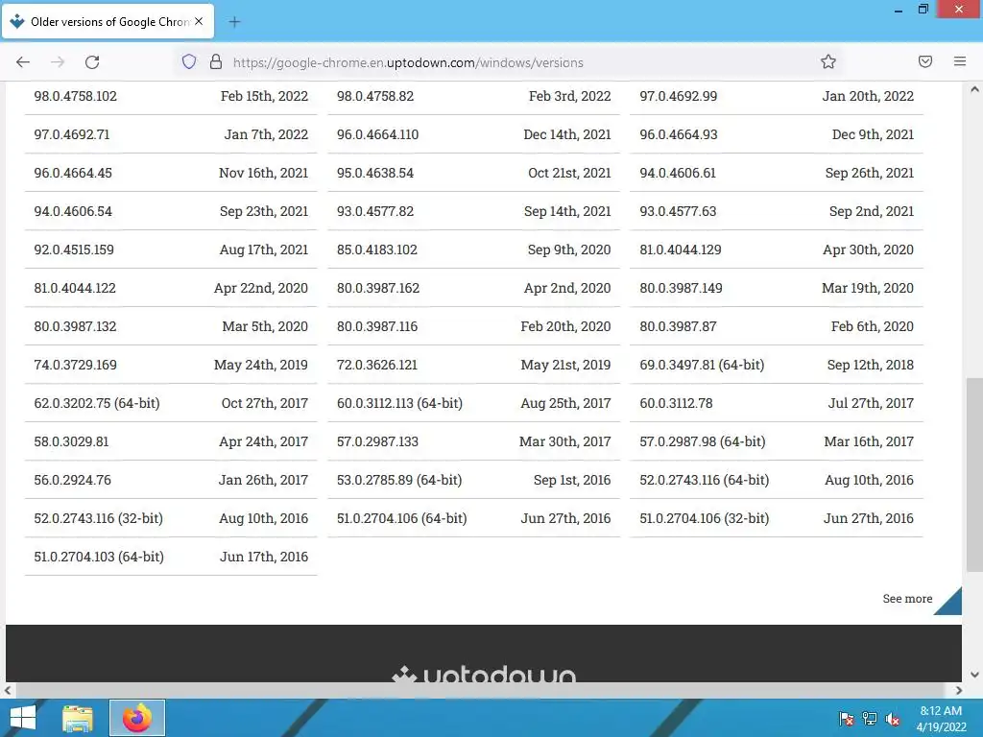This screenshot has height=737, width=983.
Task: Click the padlock site information icon
Action: 216,61
